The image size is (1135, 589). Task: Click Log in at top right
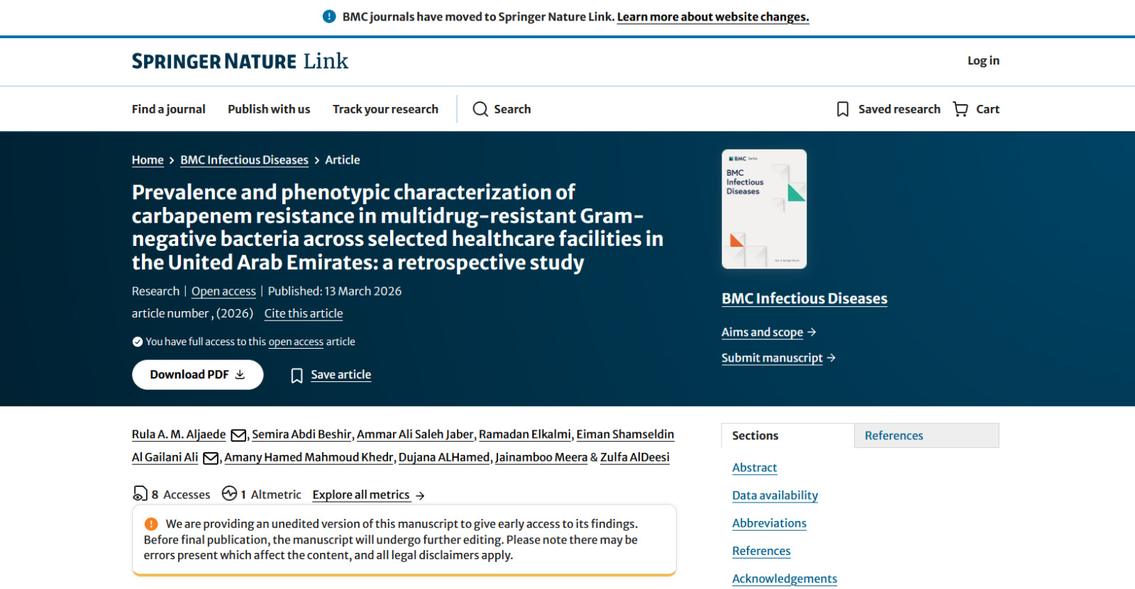click(983, 61)
